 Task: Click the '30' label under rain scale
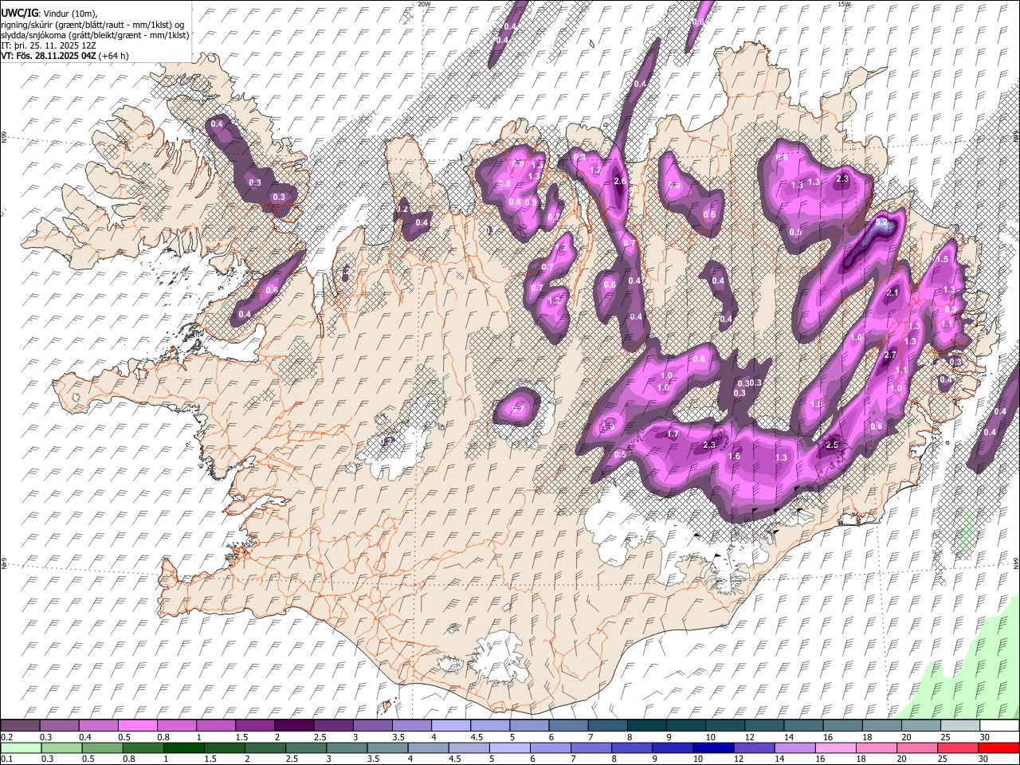(985, 759)
